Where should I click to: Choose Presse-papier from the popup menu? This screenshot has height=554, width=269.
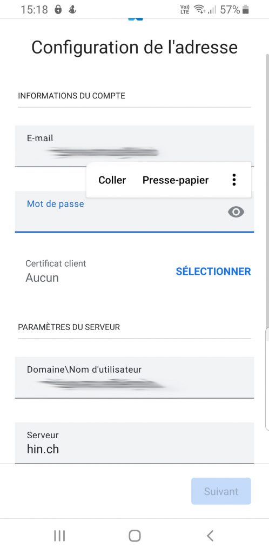pos(176,180)
